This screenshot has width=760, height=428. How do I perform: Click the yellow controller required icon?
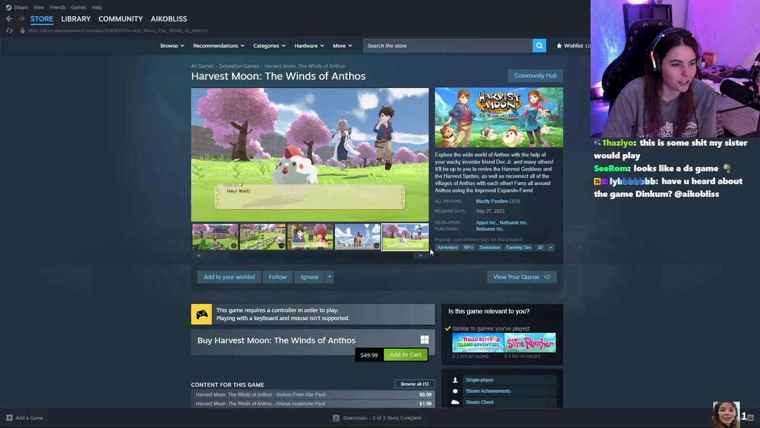point(201,314)
